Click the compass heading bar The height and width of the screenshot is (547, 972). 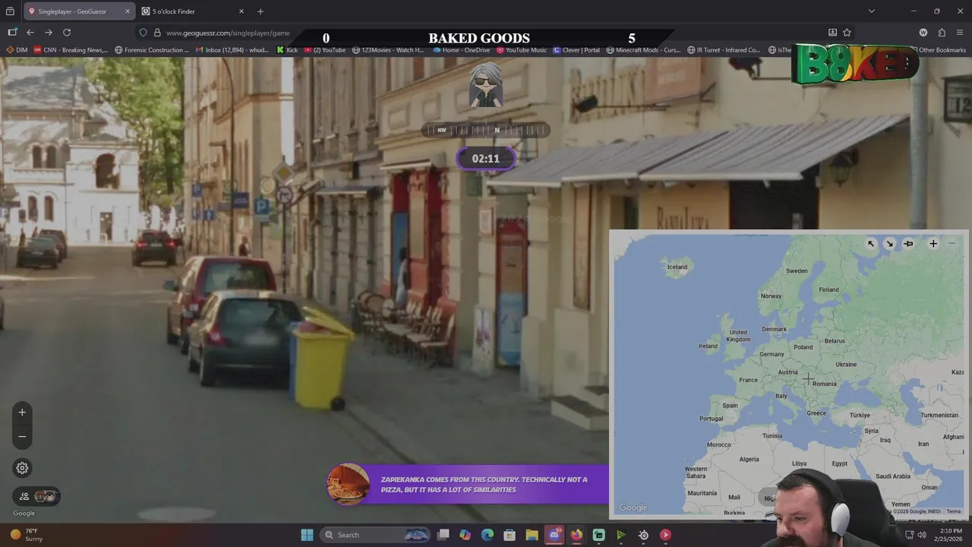486,130
